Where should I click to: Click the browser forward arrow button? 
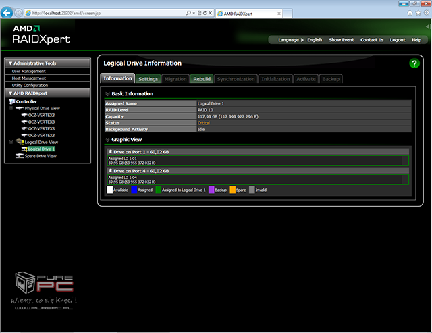click(x=18, y=13)
